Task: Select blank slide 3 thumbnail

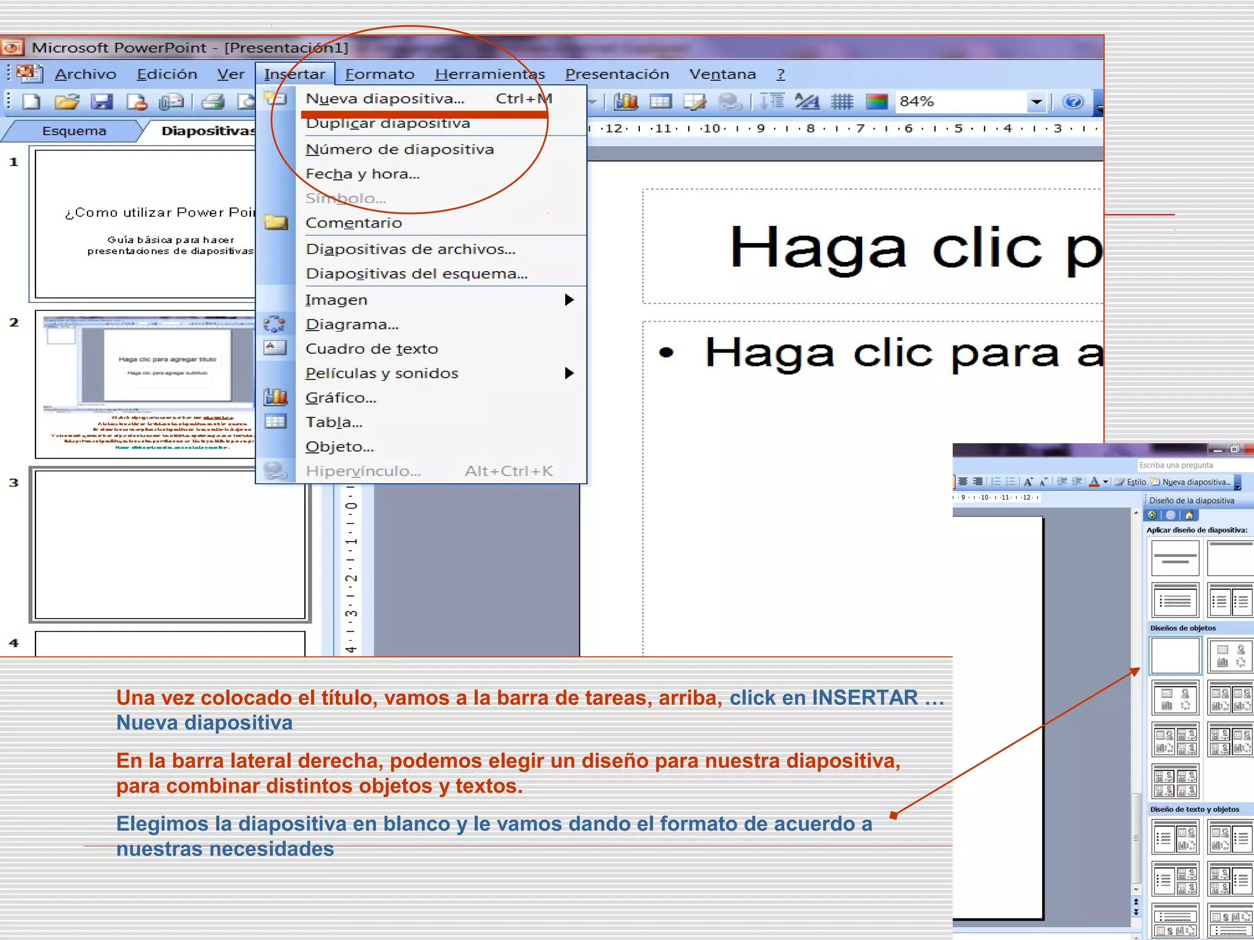Action: pos(170,545)
